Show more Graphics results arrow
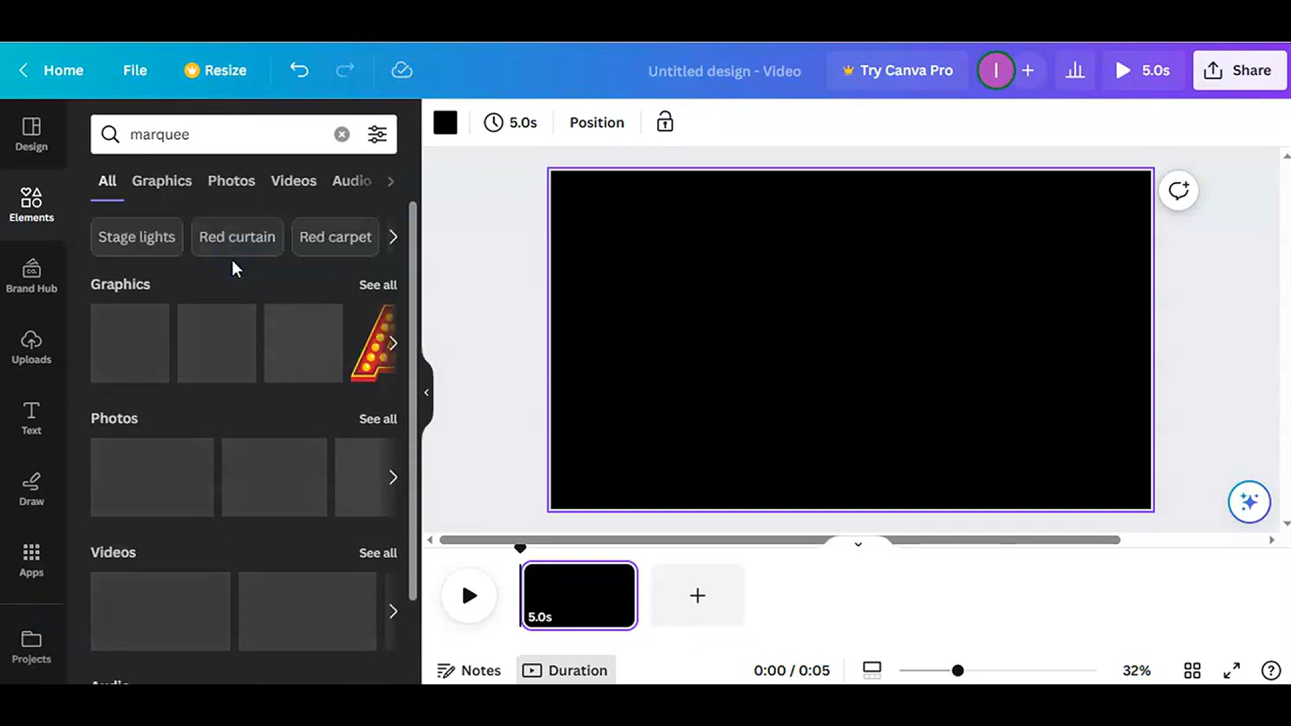Screen dimensions: 1291x726 tap(393, 344)
